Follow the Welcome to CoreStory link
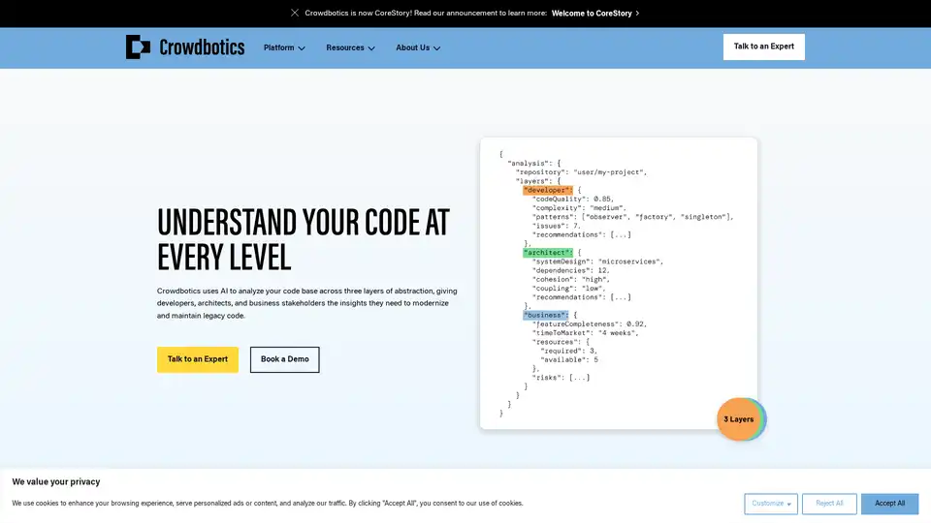 (591, 14)
